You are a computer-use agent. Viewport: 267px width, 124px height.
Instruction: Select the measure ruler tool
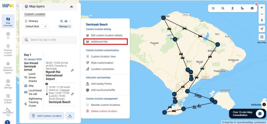coord(242,8)
